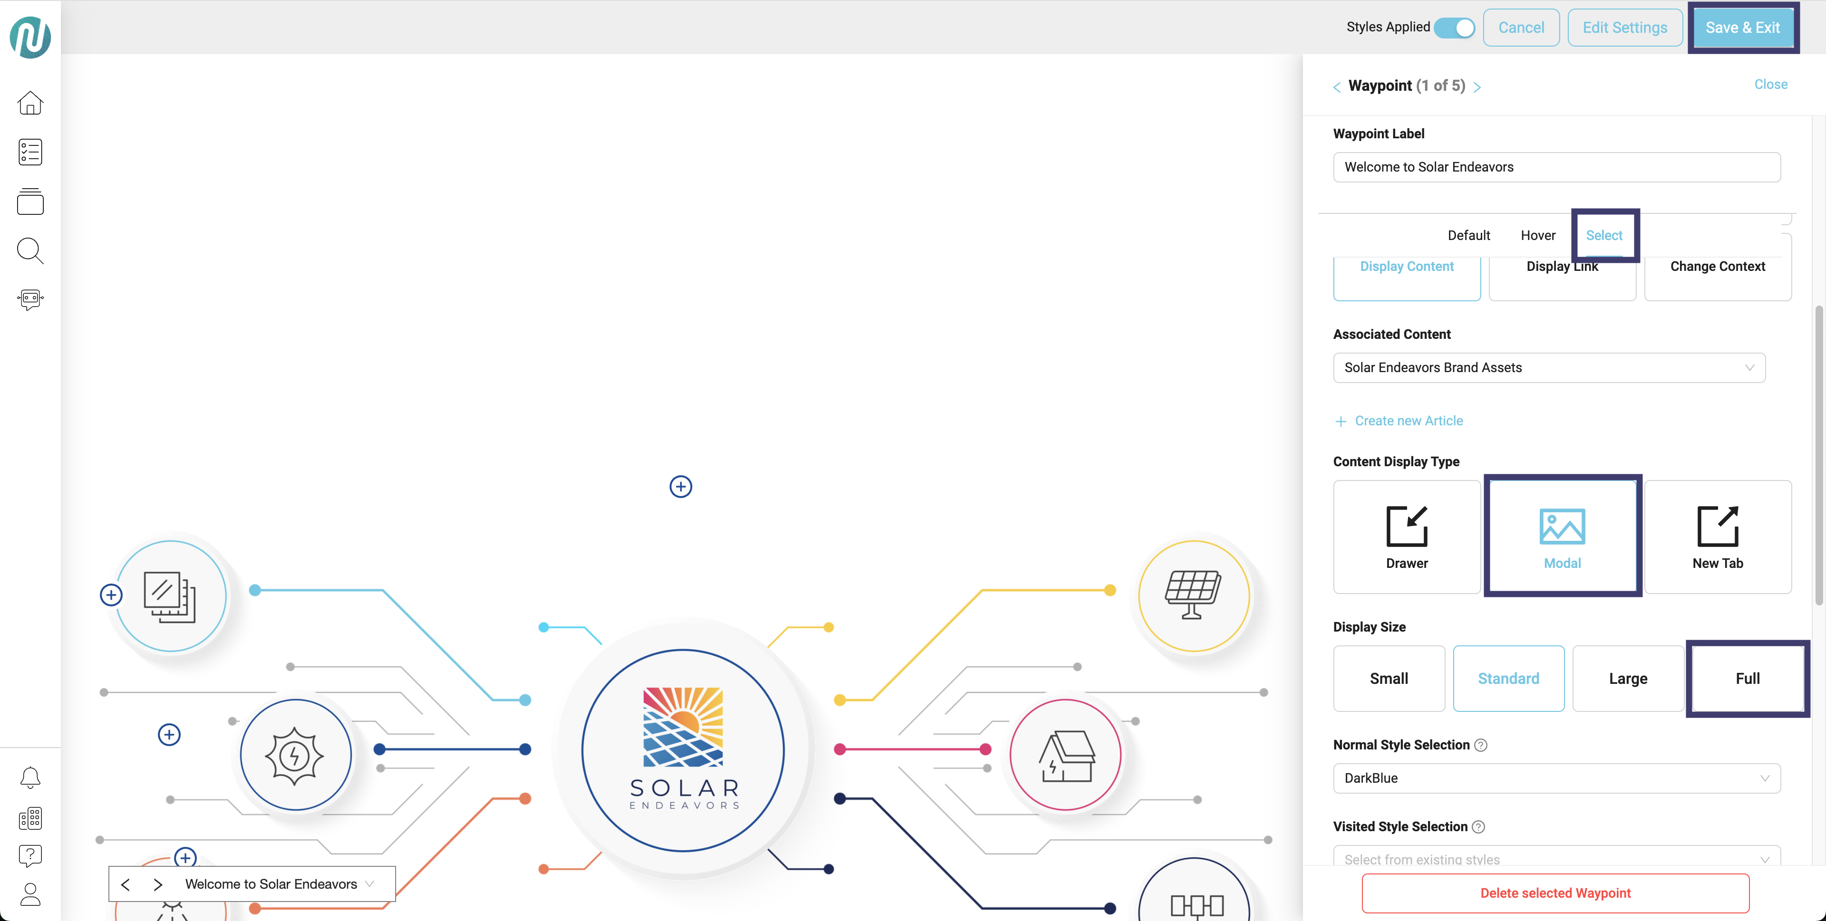Click the chatbot icon in sidebar
Image resolution: width=1826 pixels, height=921 pixels.
30,299
